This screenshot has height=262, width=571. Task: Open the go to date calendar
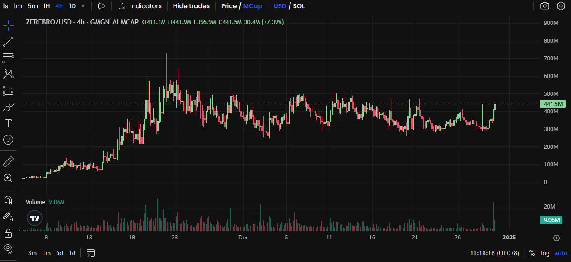(90, 253)
